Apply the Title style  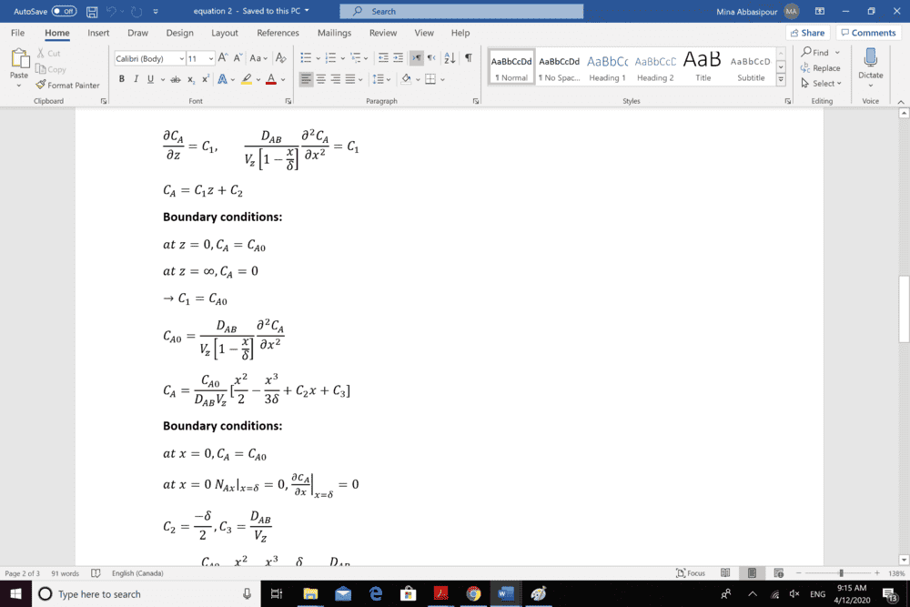point(703,67)
